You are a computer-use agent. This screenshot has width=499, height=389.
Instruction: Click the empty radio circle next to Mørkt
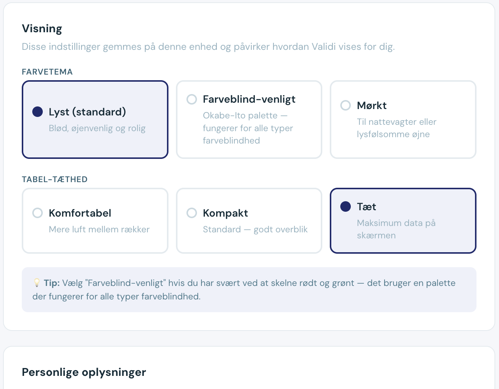point(345,105)
